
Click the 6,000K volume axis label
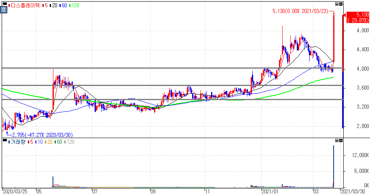coord(362,171)
